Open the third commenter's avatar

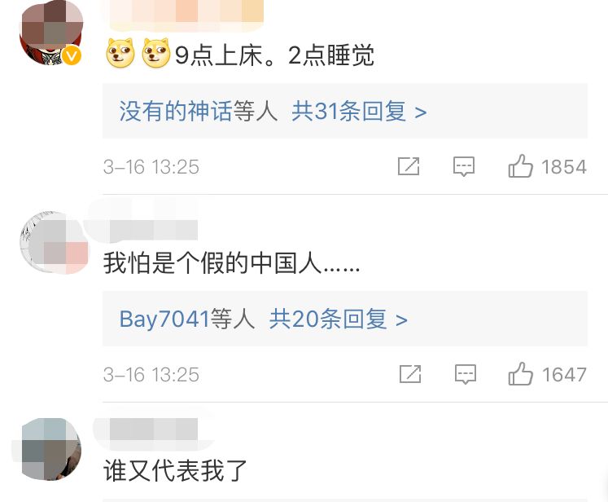pyautogui.click(x=51, y=450)
